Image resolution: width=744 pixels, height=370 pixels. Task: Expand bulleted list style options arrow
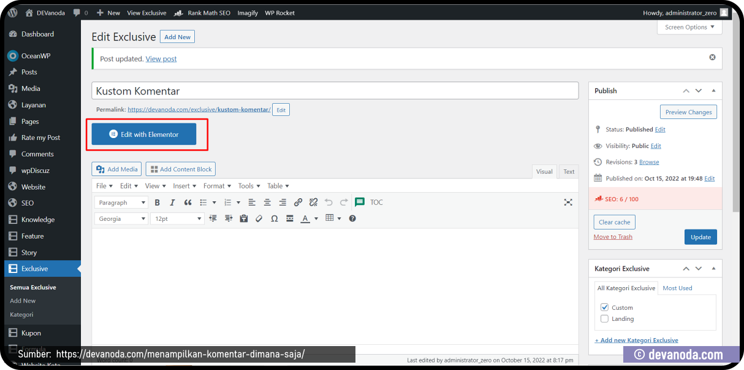(214, 202)
